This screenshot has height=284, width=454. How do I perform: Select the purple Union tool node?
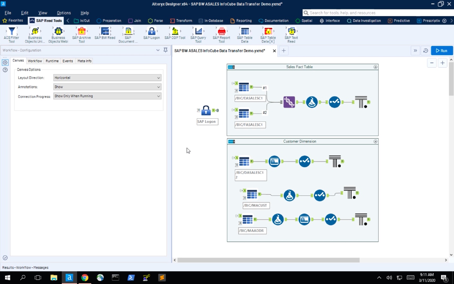tap(289, 102)
